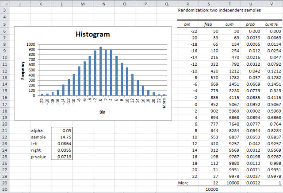Click the p-value label cell
Viewport: 283px width, 193px height.
(41, 157)
